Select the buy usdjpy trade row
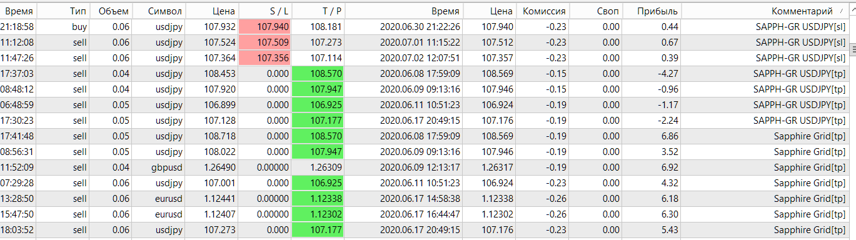 pyautogui.click(x=428, y=27)
